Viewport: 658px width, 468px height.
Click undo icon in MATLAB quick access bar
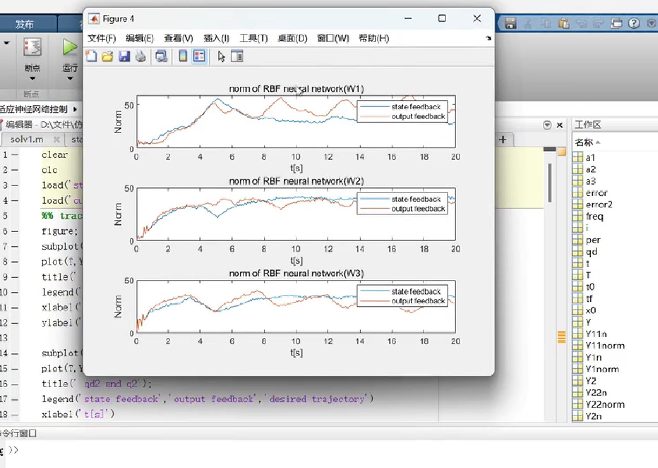[581, 24]
